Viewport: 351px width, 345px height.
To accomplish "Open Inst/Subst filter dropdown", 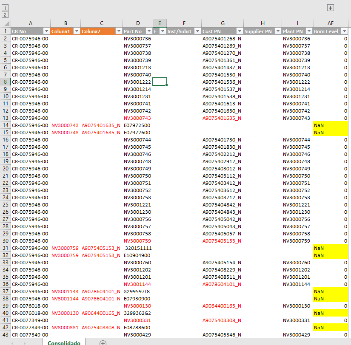I will (197, 31).
